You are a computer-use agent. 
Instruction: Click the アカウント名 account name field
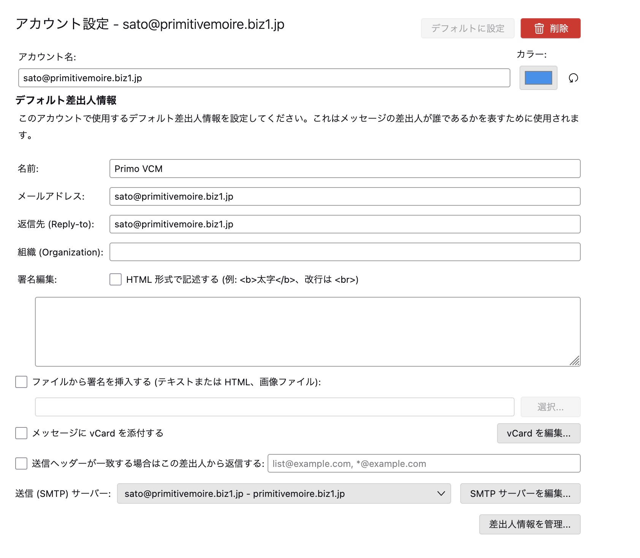[264, 78]
